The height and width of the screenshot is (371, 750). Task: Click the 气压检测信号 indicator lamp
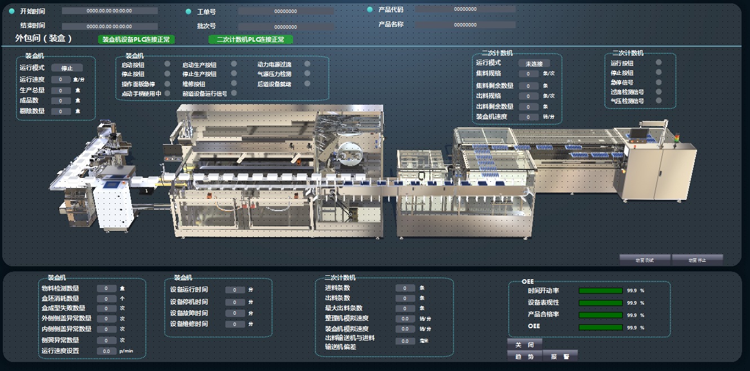[x=659, y=101]
